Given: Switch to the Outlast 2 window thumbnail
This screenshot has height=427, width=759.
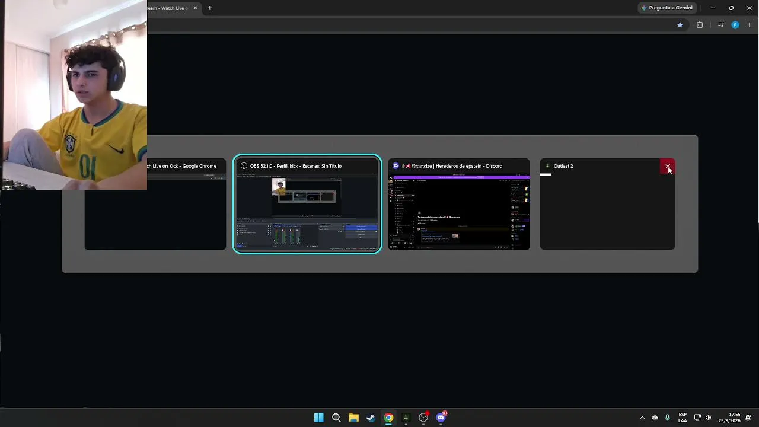Looking at the screenshot, I should (x=607, y=204).
